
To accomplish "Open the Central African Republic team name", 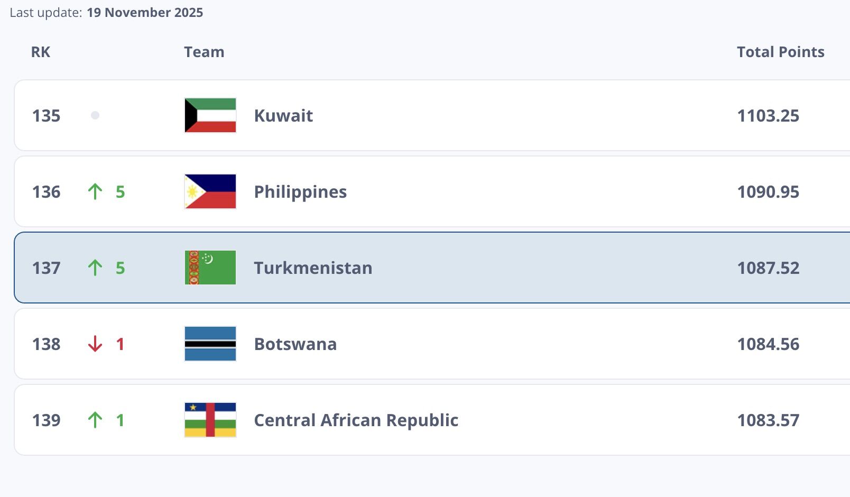I will point(356,420).
